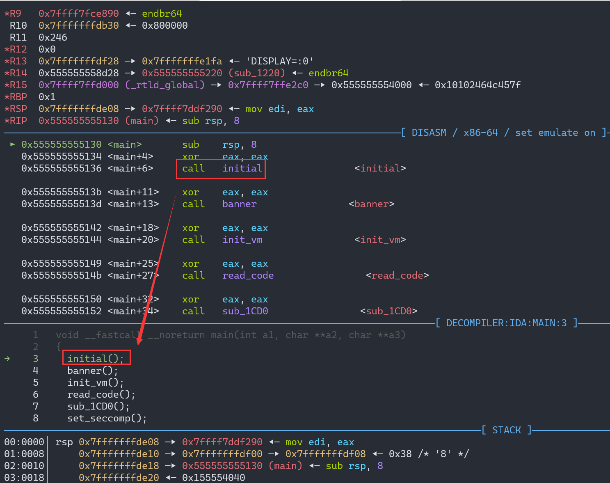The height and width of the screenshot is (483, 610).
Task: Click the RIP address 0x555555555130
Action: (x=78, y=121)
